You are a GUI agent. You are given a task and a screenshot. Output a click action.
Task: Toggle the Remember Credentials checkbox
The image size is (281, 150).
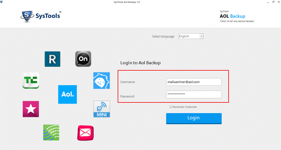171,107
